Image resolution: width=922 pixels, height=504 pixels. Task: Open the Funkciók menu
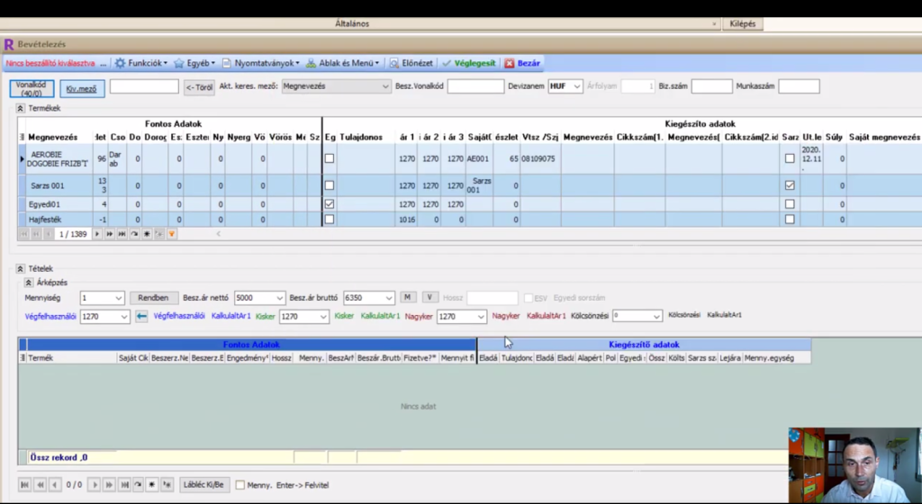(141, 64)
